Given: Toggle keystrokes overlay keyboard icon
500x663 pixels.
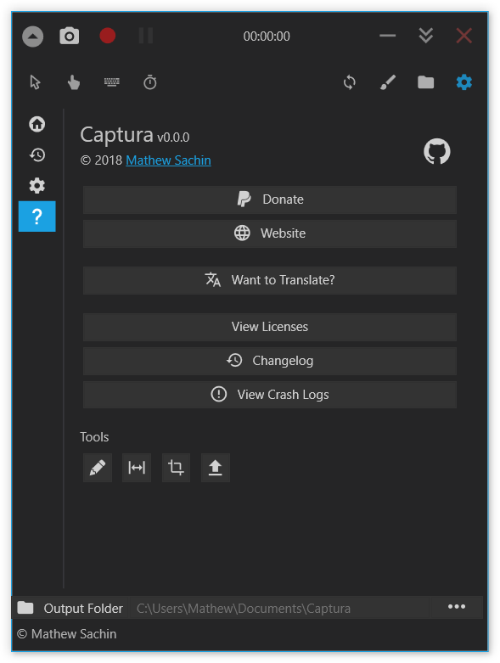Looking at the screenshot, I should 112,82.
